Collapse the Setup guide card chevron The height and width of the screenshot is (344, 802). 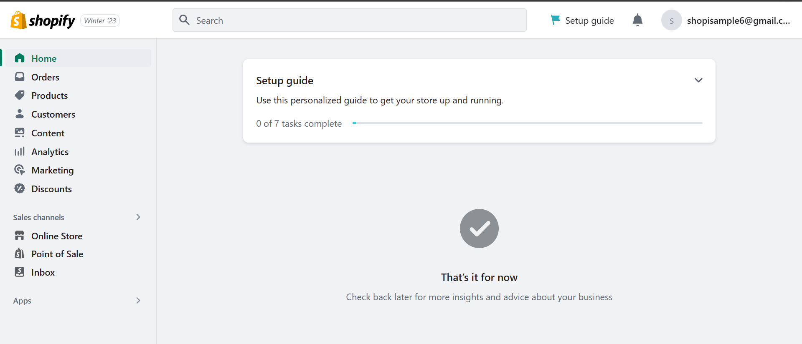[x=698, y=80]
